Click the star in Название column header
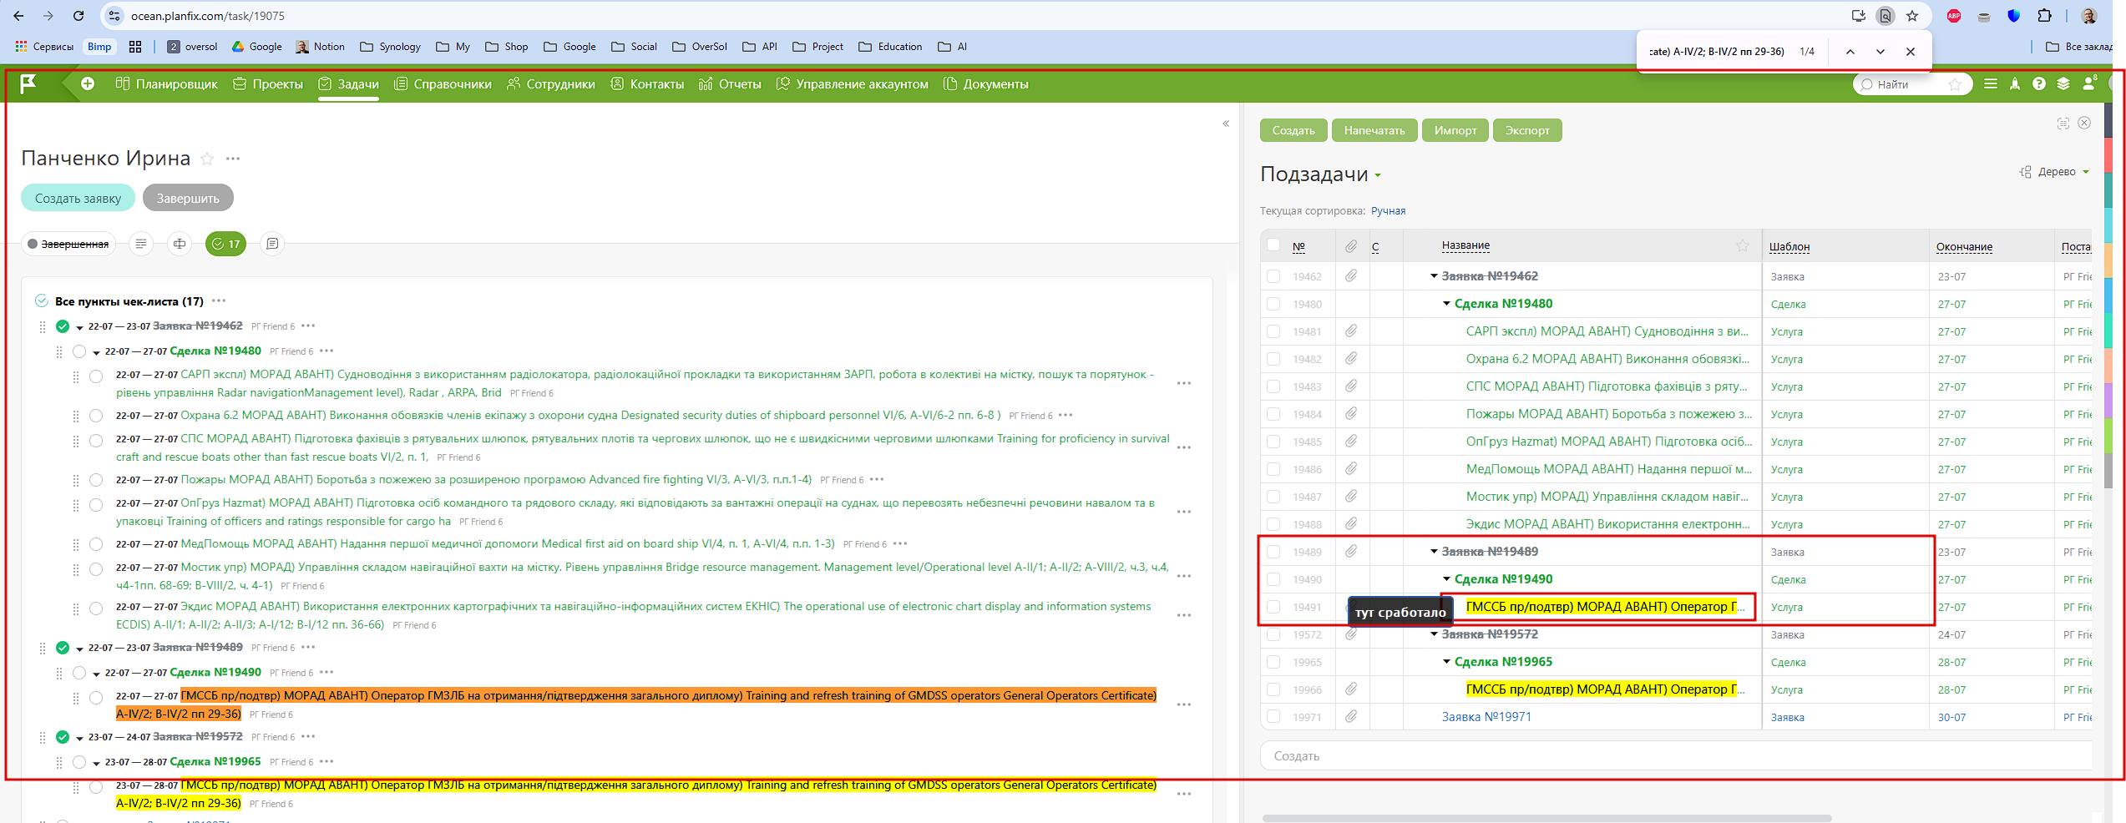 click(1743, 245)
